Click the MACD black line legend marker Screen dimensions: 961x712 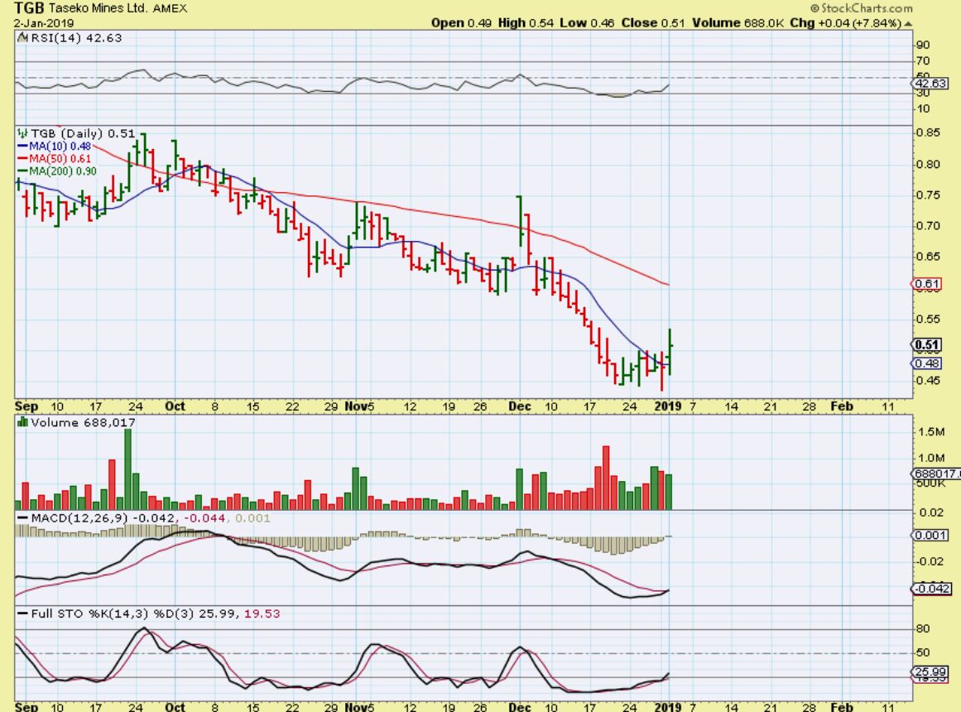22,517
